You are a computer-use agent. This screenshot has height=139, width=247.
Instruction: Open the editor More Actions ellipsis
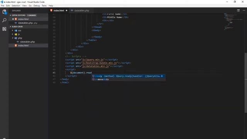point(244,10)
